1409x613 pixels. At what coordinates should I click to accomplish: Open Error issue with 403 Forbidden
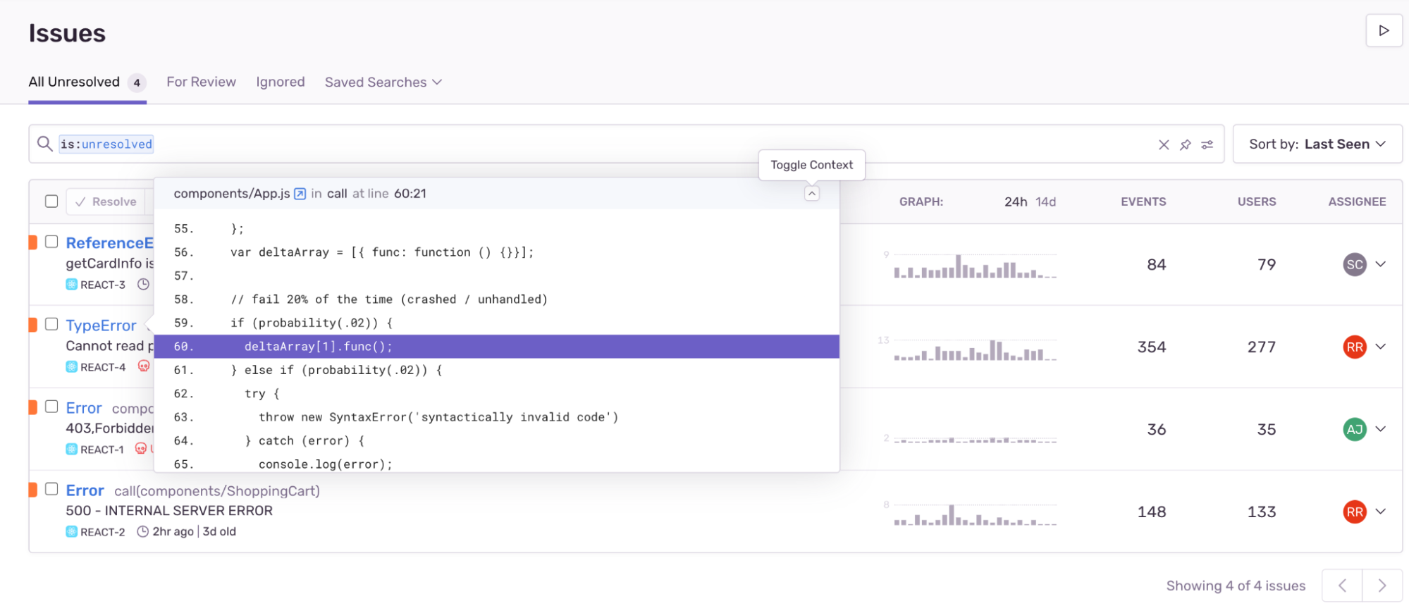tap(84, 408)
